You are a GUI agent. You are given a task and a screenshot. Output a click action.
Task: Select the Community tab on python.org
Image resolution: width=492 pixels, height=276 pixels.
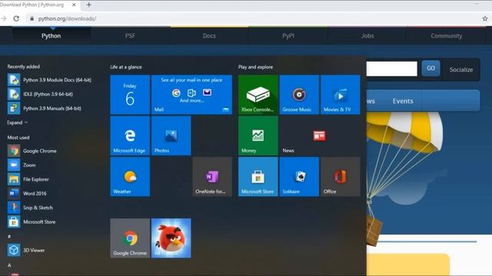click(x=446, y=36)
